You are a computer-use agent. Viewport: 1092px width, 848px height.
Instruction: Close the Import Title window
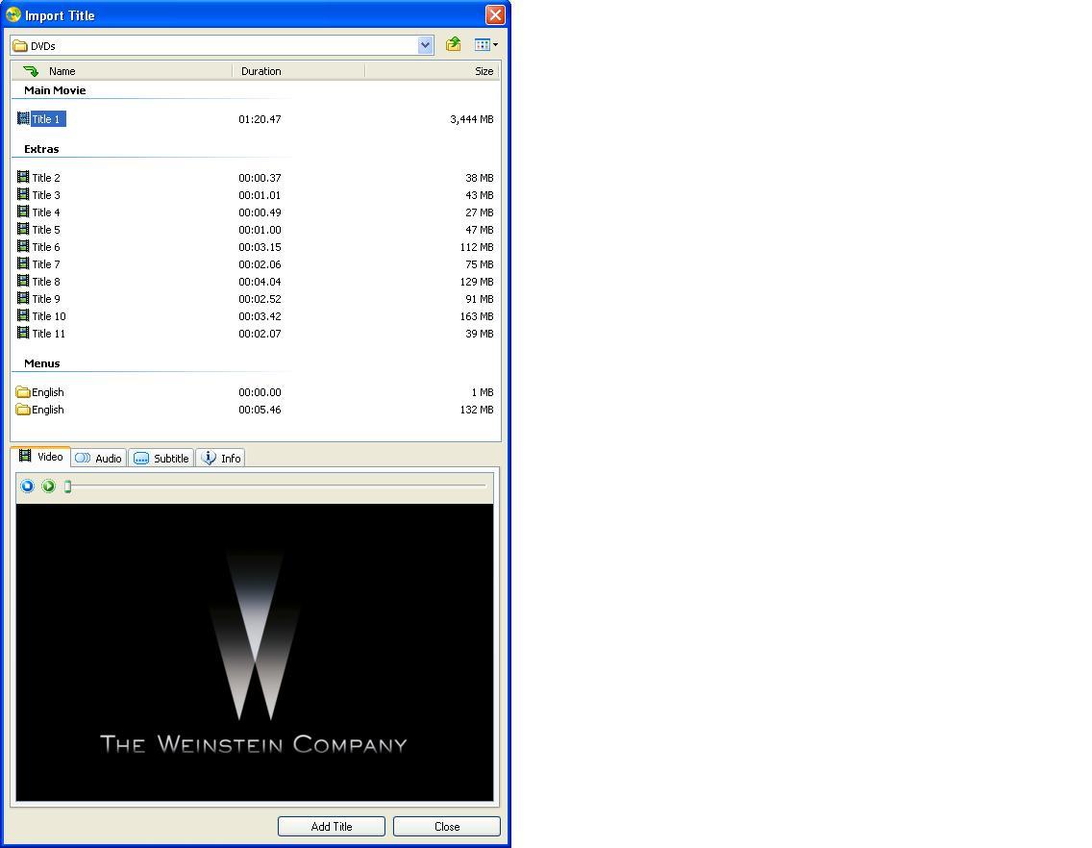(x=495, y=14)
